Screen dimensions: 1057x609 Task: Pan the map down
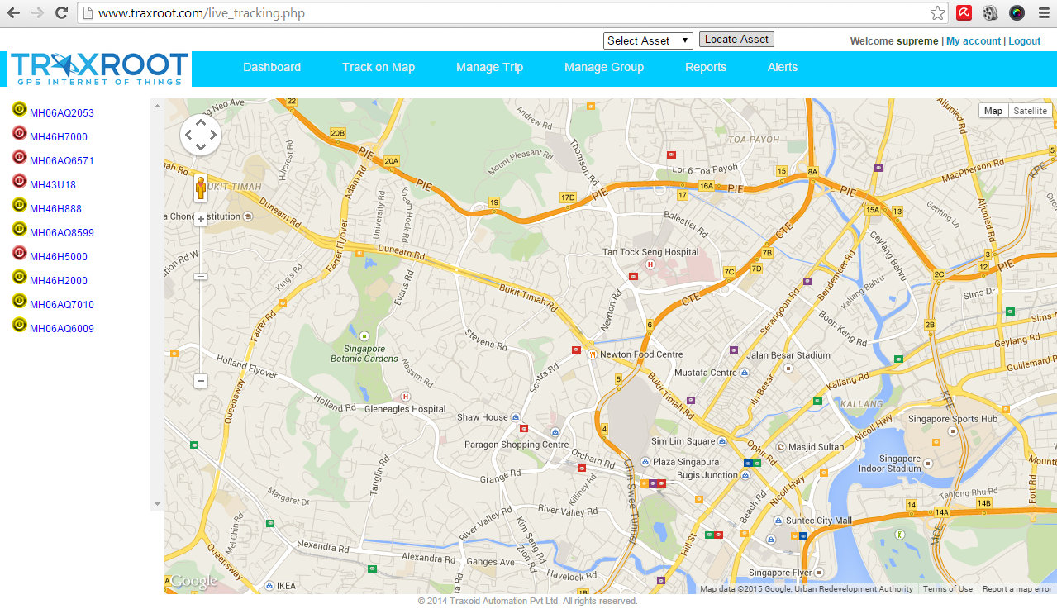point(201,147)
